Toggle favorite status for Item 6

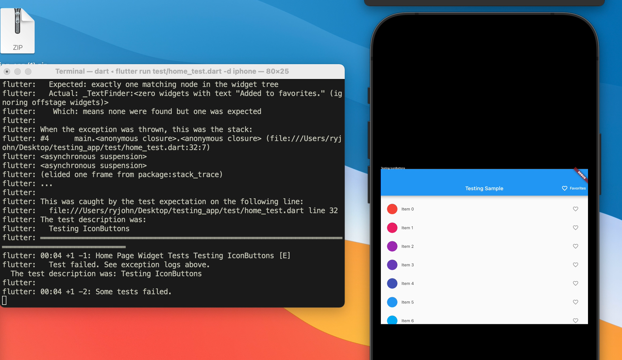click(x=575, y=321)
